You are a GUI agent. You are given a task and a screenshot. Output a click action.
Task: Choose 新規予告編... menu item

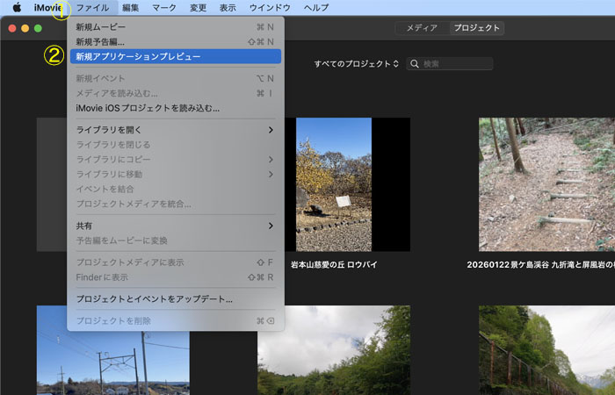(x=176, y=41)
